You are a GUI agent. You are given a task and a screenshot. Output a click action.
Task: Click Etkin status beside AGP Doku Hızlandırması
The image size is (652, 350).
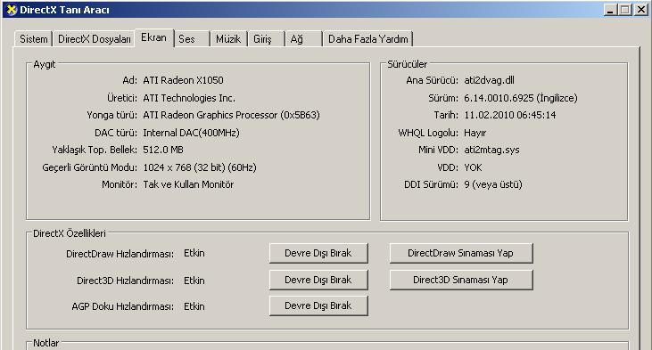(x=194, y=306)
